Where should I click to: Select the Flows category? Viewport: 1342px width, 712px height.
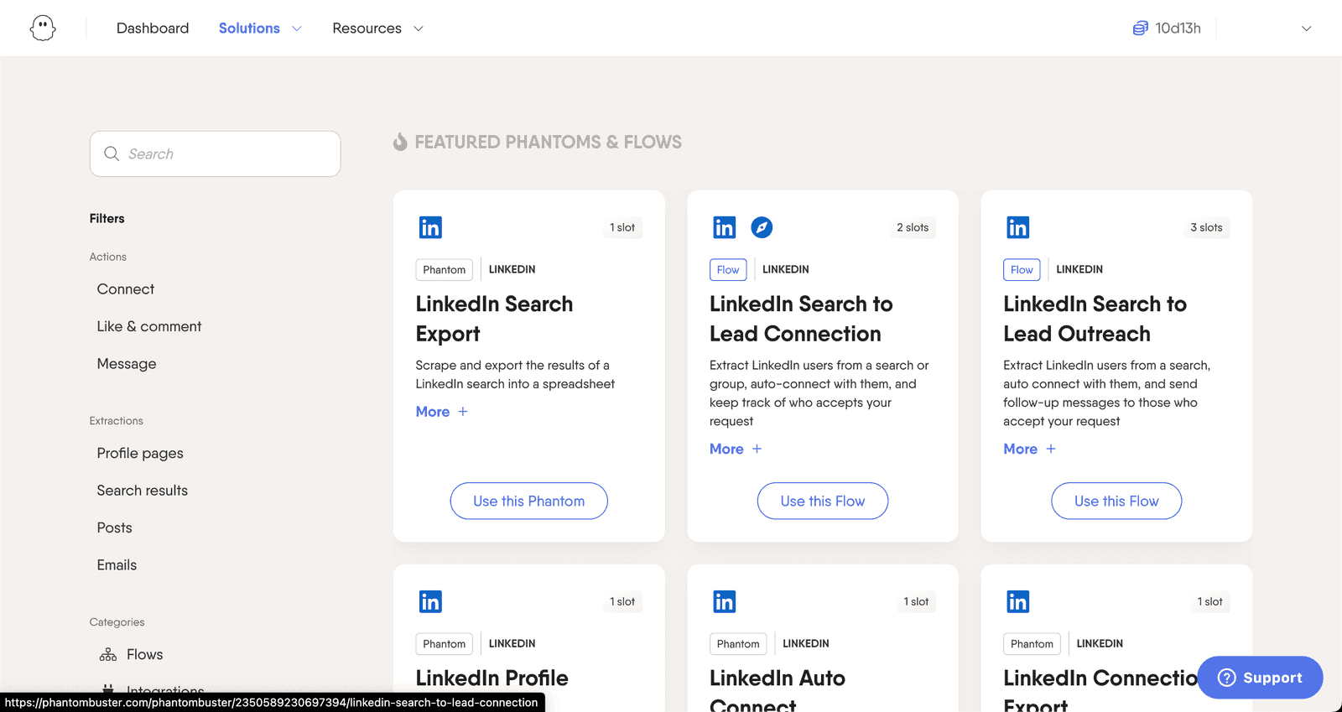[144, 654]
